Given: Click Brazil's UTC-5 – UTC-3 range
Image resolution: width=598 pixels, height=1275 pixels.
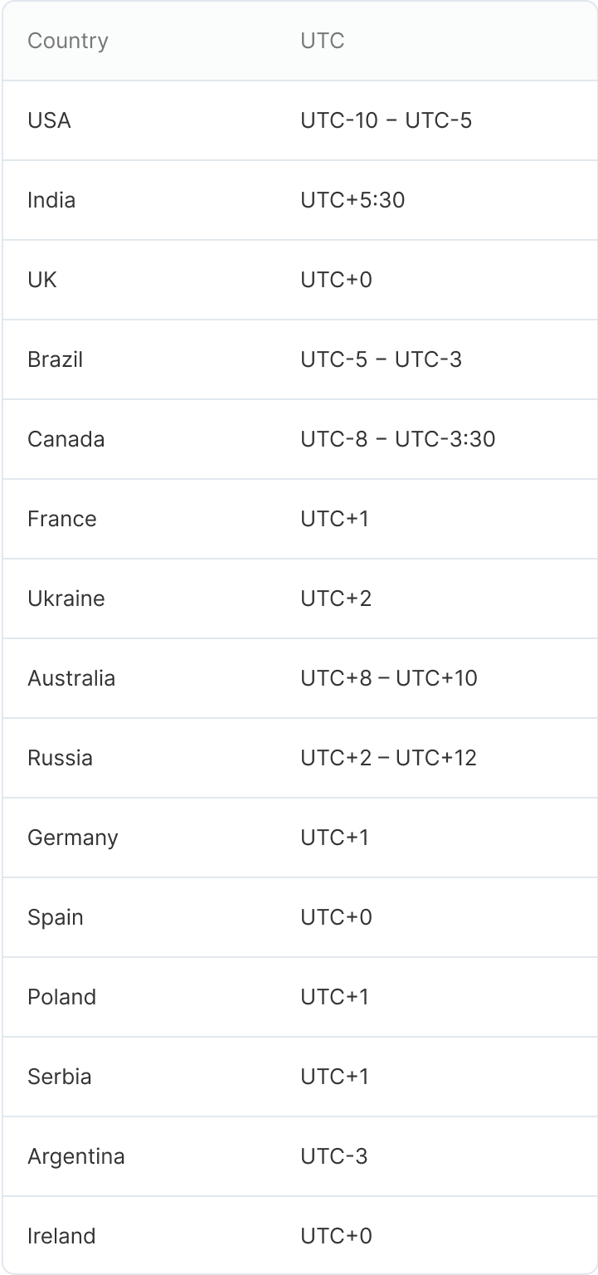Looking at the screenshot, I should click(381, 359).
